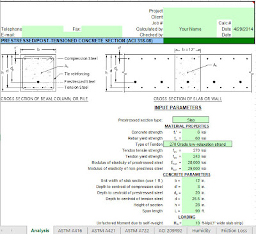Select the green Fax input cell
Viewport: 256px width, 234px height.
pos(102,29)
